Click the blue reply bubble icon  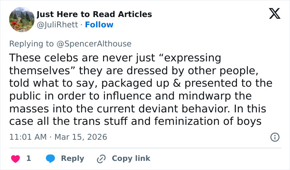click(x=51, y=158)
